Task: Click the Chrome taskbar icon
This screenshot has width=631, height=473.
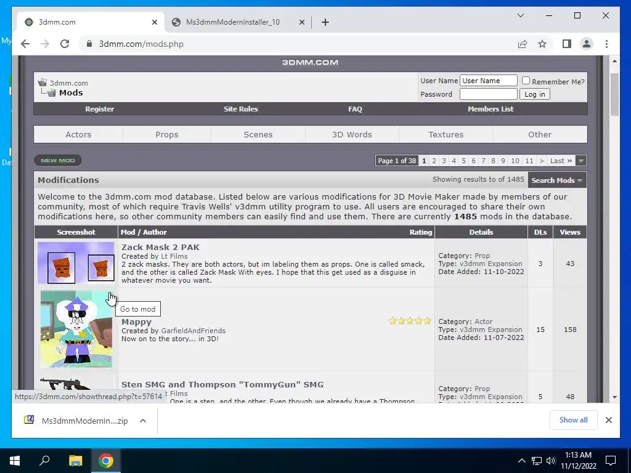Action: (106, 461)
